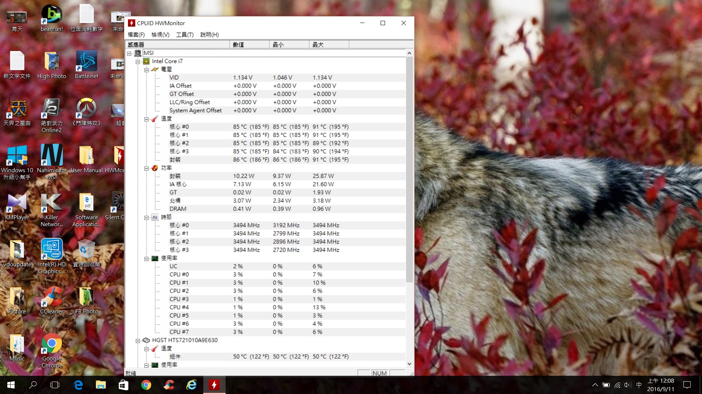This screenshot has height=394, width=702.
Task: Open Task View on taskbar
Action: (55, 385)
